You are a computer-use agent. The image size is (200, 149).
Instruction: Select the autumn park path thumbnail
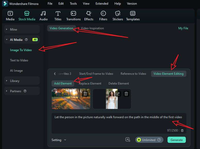click(71, 99)
